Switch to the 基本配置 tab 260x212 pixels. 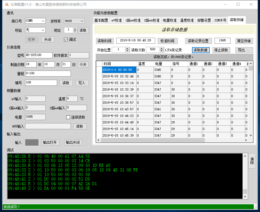point(101,20)
